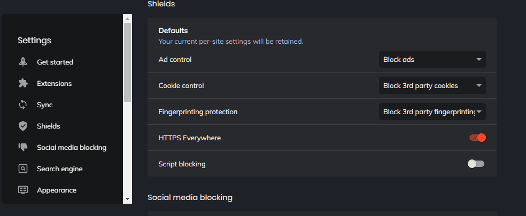Click the sidebar scrollbar thumb
The image size is (526, 216).
127,62
